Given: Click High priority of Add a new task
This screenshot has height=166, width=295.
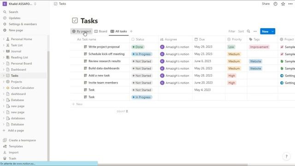Looking at the screenshot, I should click(231, 76).
